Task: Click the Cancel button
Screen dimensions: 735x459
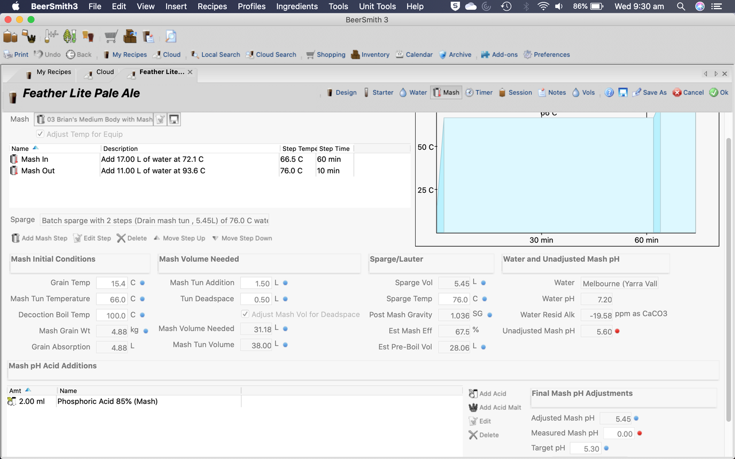Action: [x=688, y=92]
